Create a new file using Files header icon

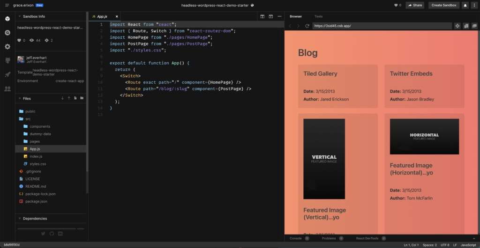click(x=75, y=98)
